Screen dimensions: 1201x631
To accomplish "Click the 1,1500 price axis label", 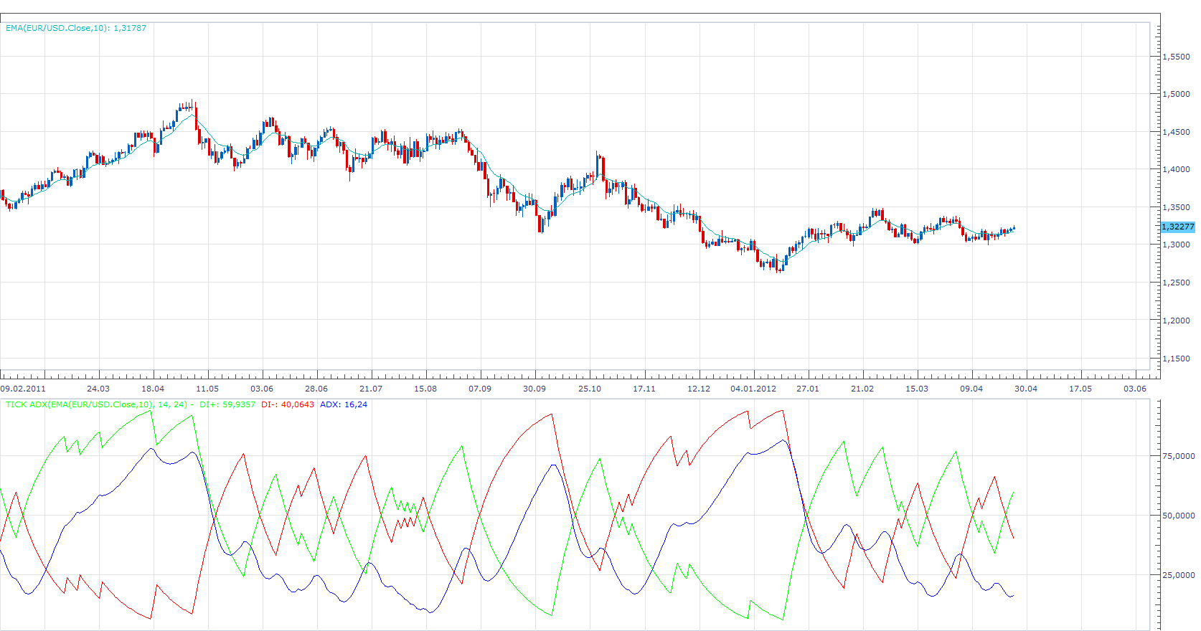I will (1176, 359).
